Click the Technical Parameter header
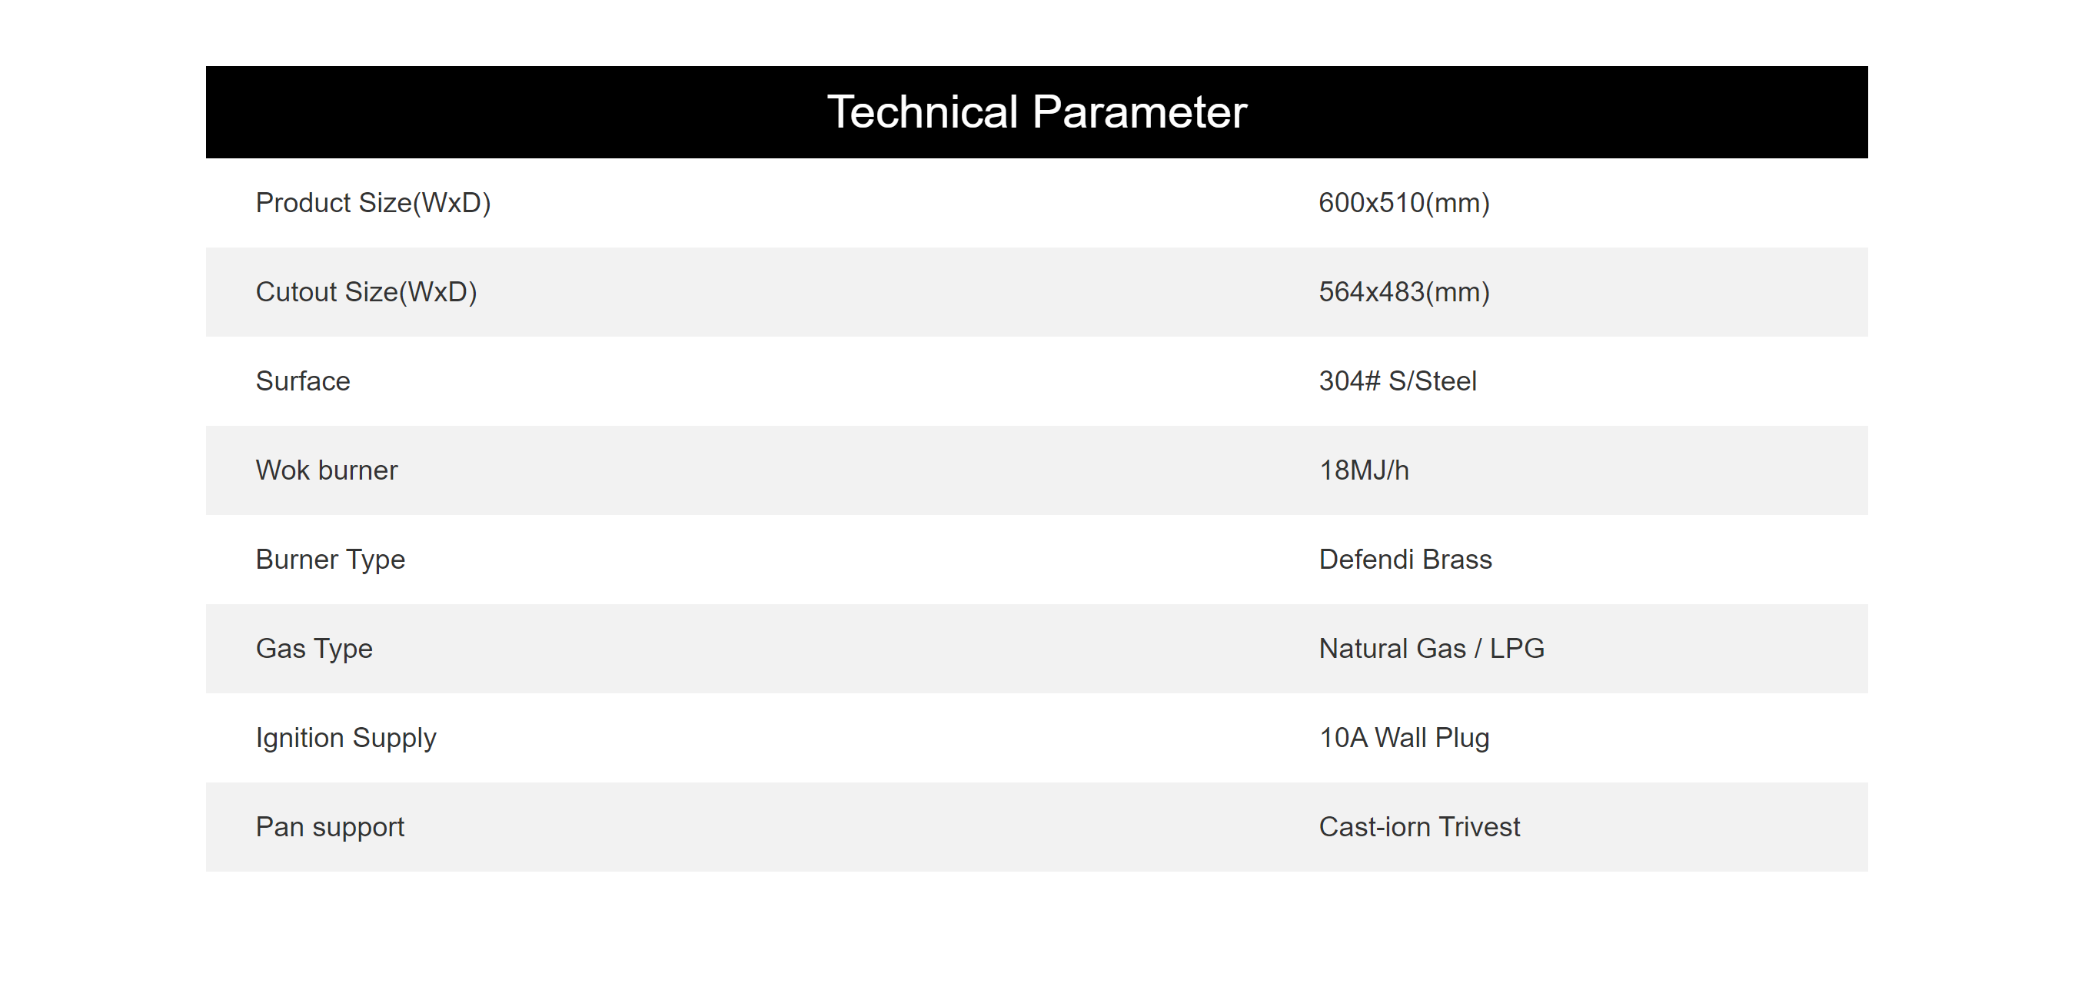This screenshot has width=2075, height=990. pyautogui.click(x=1036, y=112)
